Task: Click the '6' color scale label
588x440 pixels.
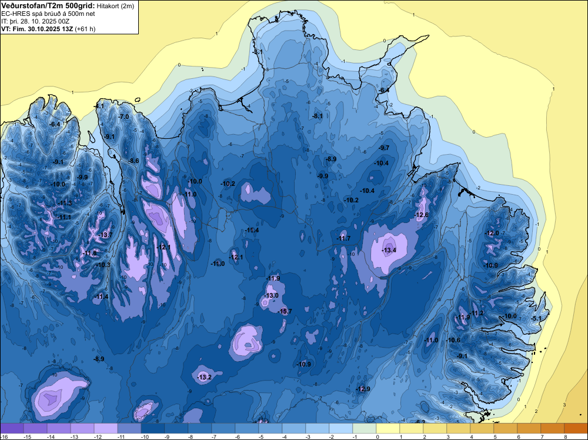Action: pyautogui.click(x=519, y=436)
